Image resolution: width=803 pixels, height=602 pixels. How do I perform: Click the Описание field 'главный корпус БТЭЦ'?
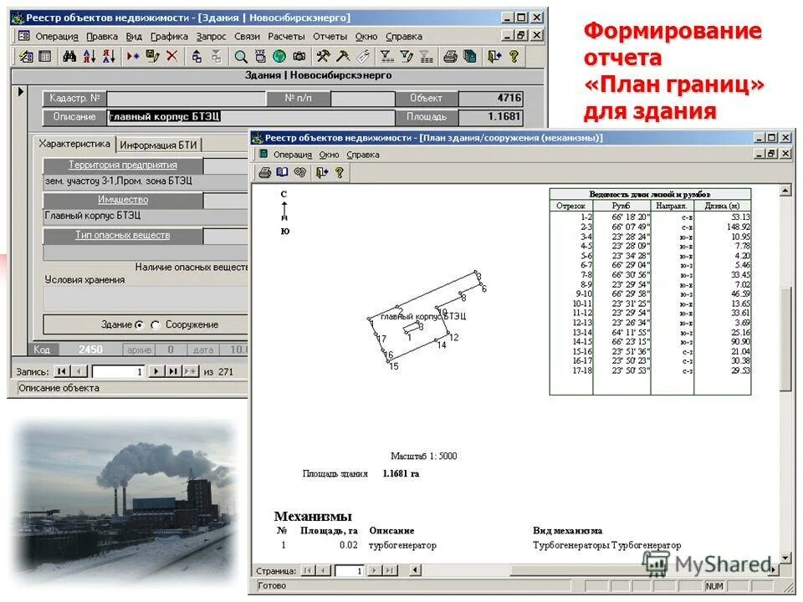(x=251, y=117)
